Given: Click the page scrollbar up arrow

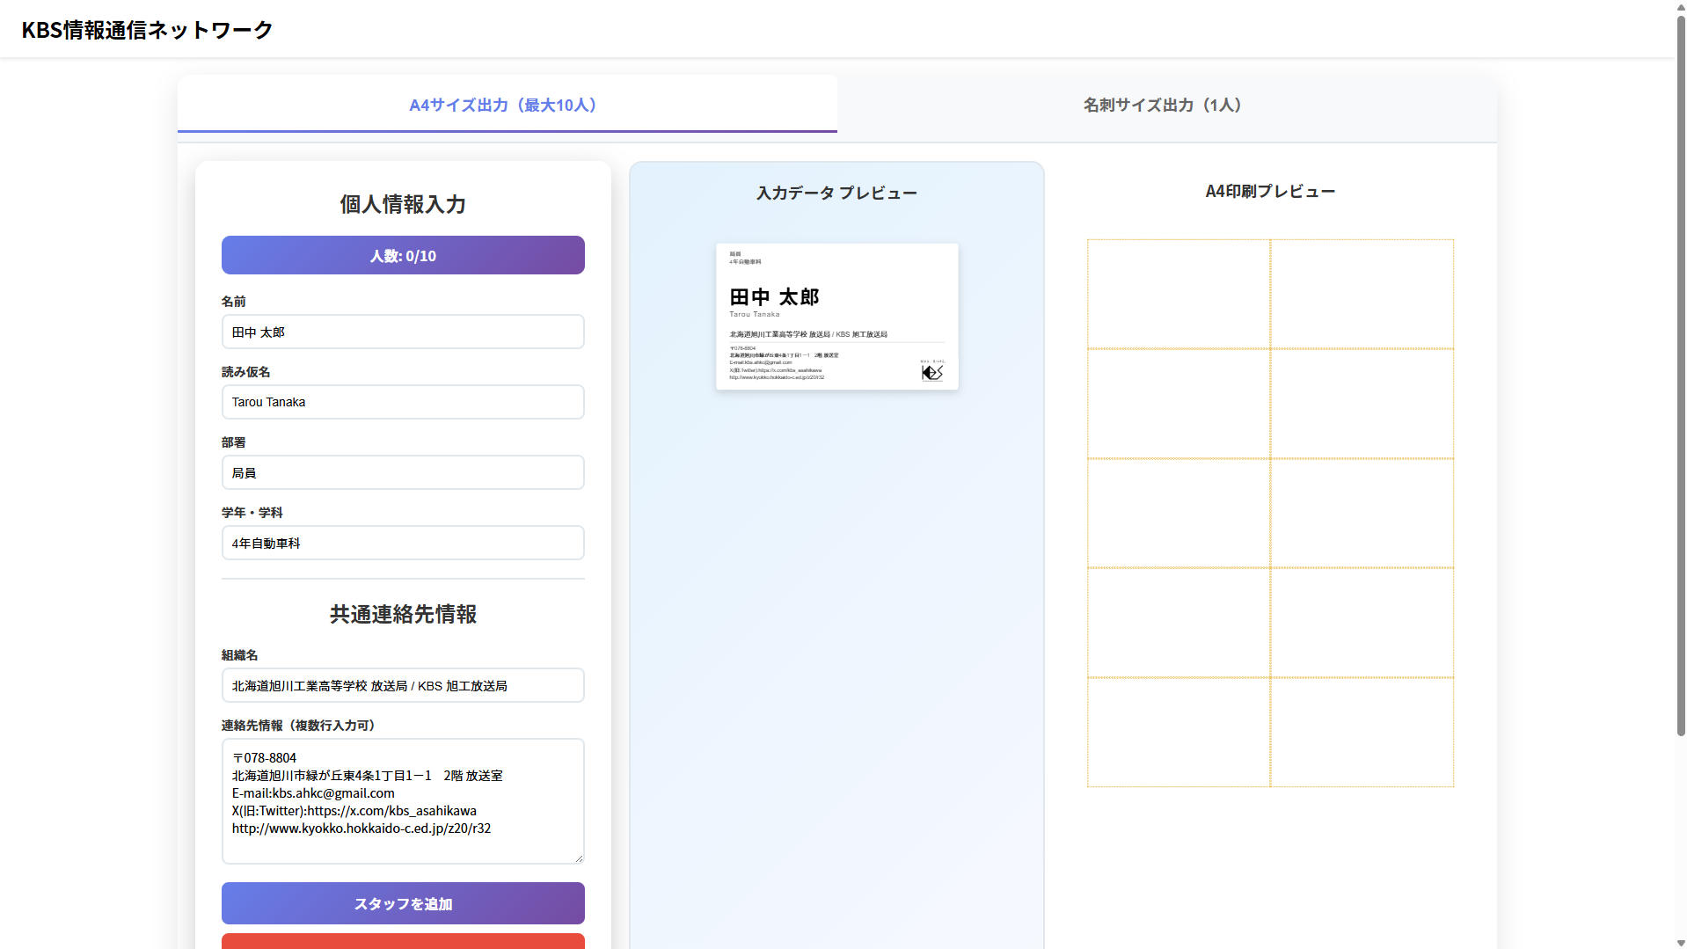Looking at the screenshot, I should (1681, 6).
